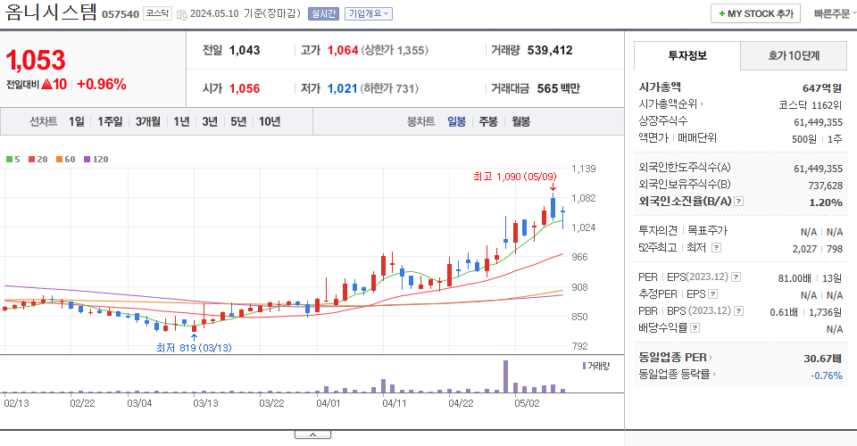This screenshot has width=857, height=446.
Task: Click the company name 옴니시스템
Action: [x=51, y=12]
